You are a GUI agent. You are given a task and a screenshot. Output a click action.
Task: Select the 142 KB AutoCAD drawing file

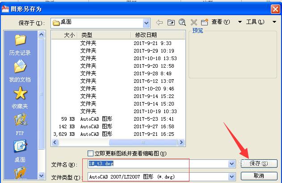click(118, 126)
